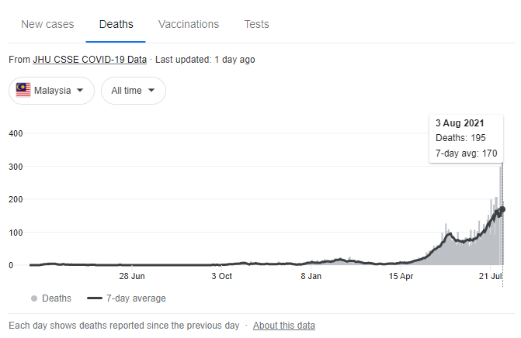Image resolution: width=521 pixels, height=338 pixels.
Task: Click the gray Deaths legend dot
Action: coord(34,298)
